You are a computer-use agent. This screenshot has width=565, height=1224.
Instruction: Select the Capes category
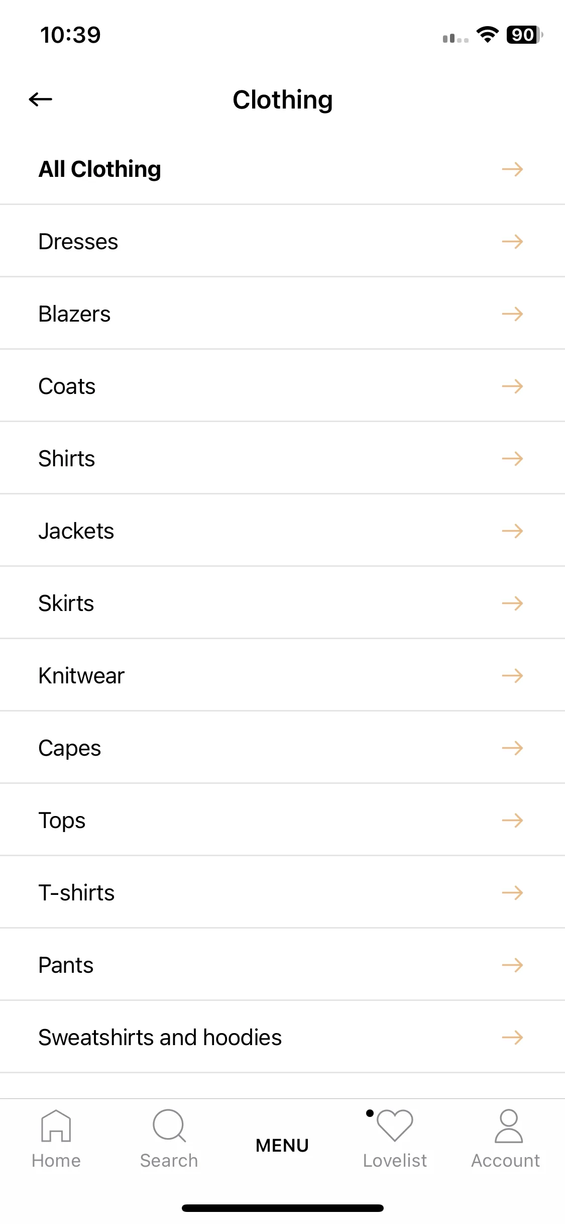pos(282,748)
